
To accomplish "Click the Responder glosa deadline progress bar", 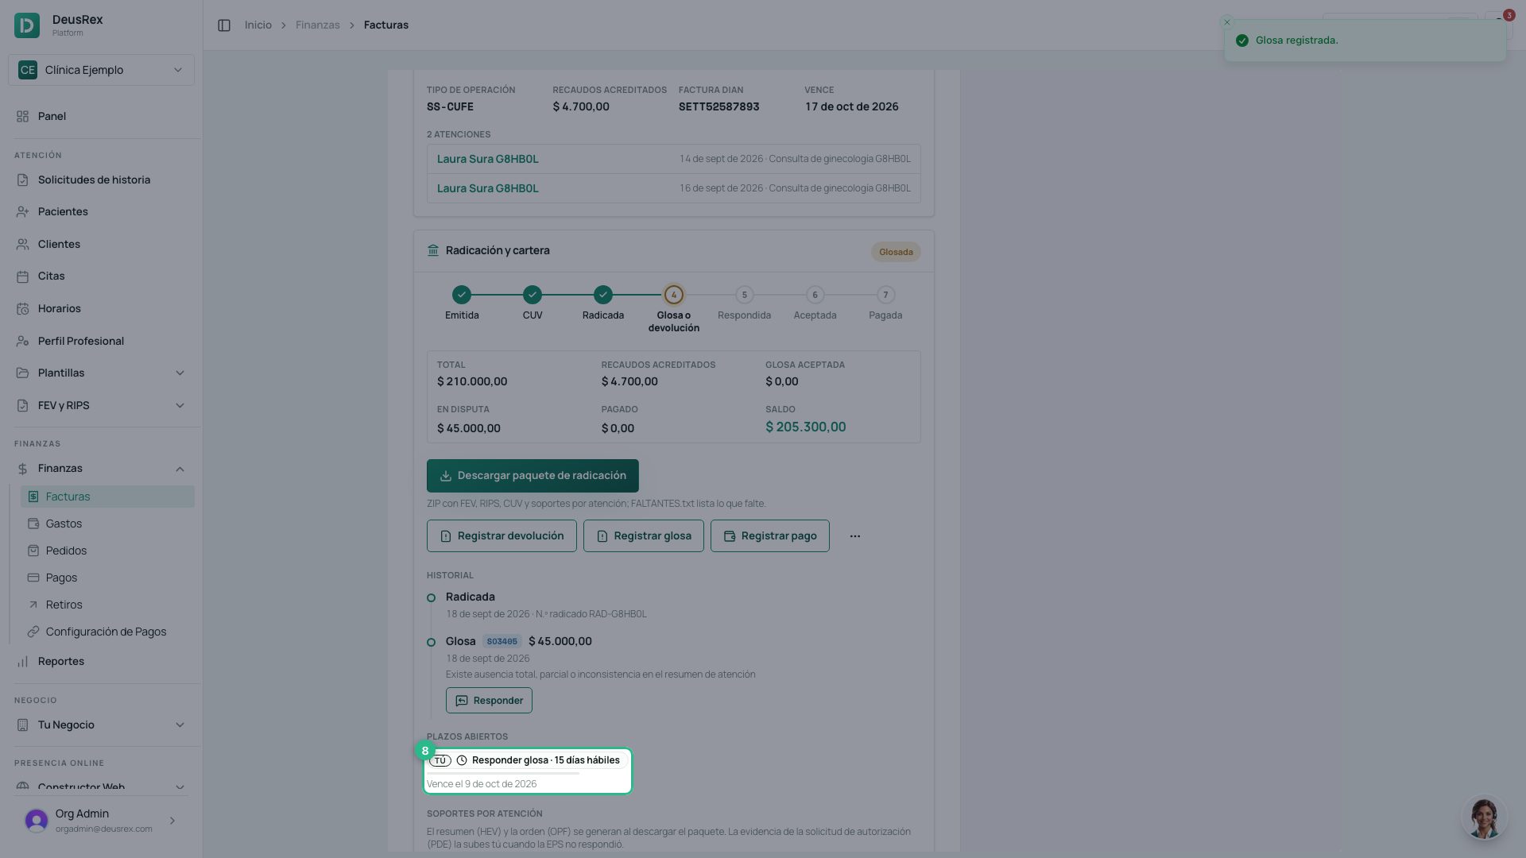I will pos(503,773).
